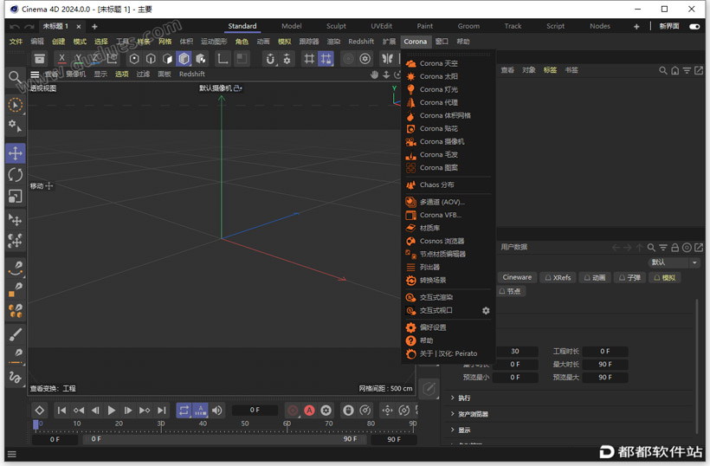Switch to the Model layout tab
710x466 pixels.
(x=291, y=26)
